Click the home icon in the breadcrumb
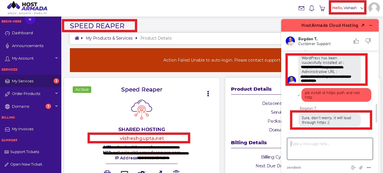The width and height of the screenshot is (383, 173). [77, 38]
